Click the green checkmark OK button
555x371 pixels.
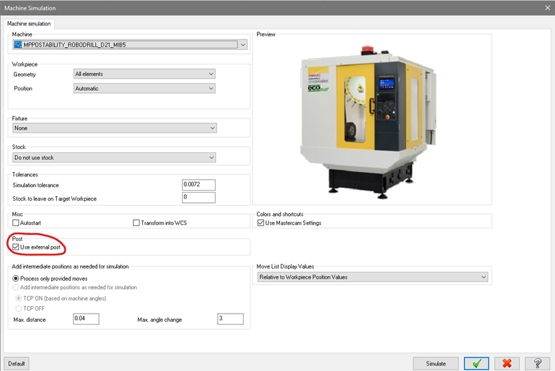[476, 363]
